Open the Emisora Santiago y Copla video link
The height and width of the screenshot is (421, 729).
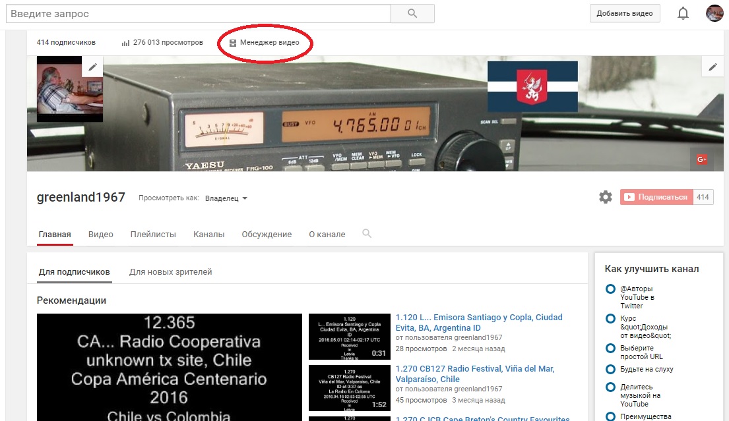(479, 323)
